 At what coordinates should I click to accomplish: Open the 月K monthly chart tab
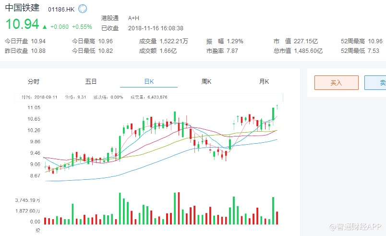pos(264,82)
